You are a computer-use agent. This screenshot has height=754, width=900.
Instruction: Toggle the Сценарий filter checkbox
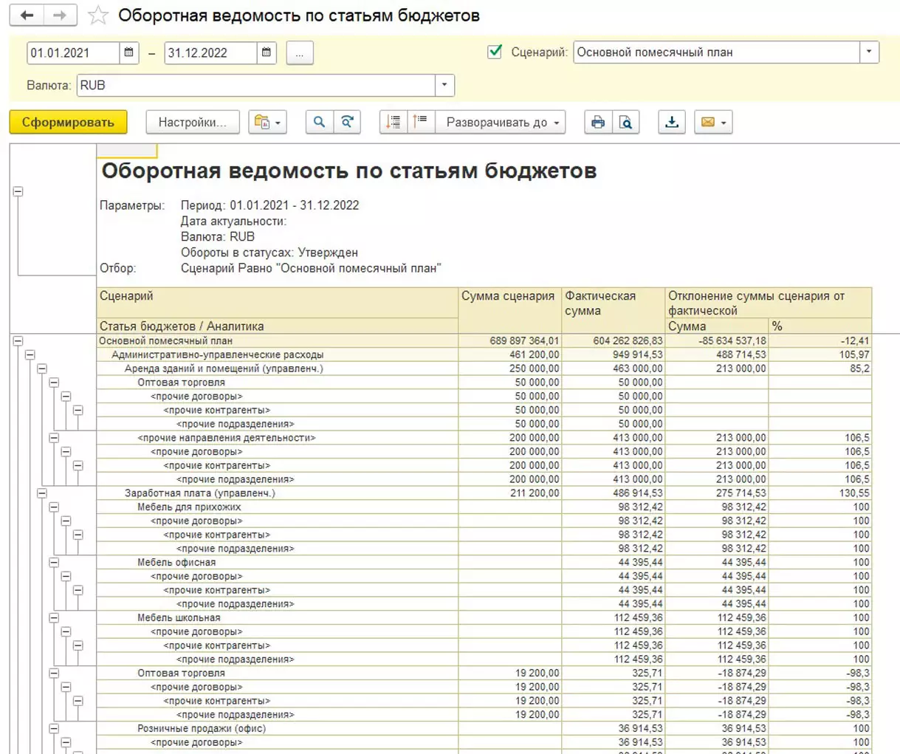495,52
